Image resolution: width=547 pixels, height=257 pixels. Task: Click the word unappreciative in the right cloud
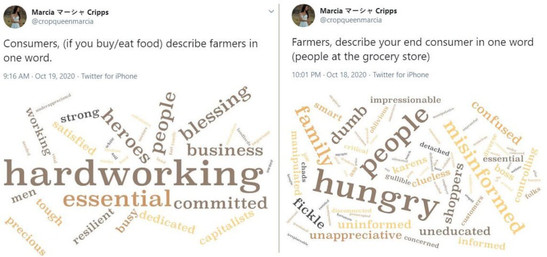pos(355,236)
